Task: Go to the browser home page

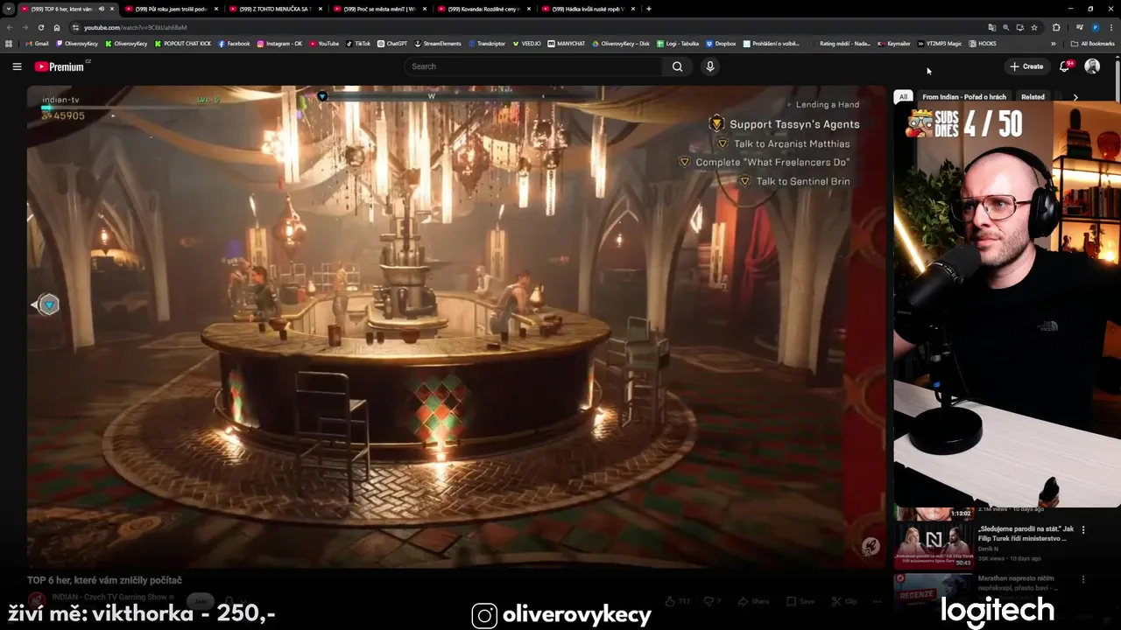Action: 57,27
